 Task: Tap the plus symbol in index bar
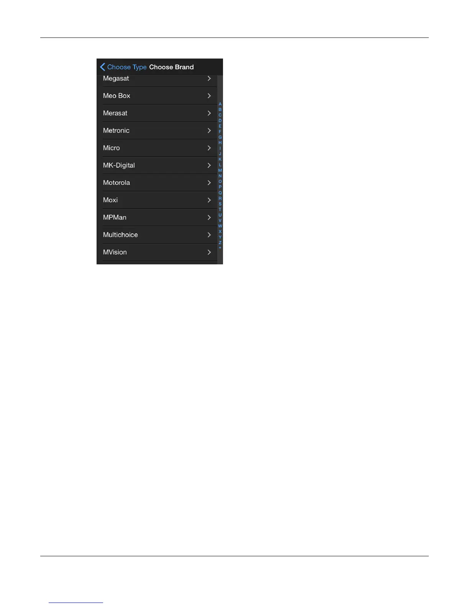(220, 248)
